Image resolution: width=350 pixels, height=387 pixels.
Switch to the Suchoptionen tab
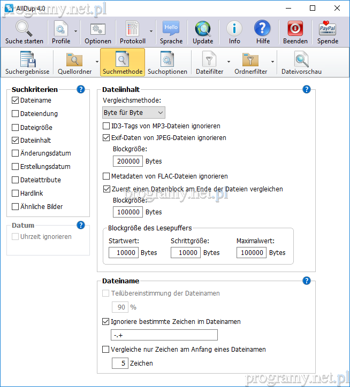click(168, 61)
